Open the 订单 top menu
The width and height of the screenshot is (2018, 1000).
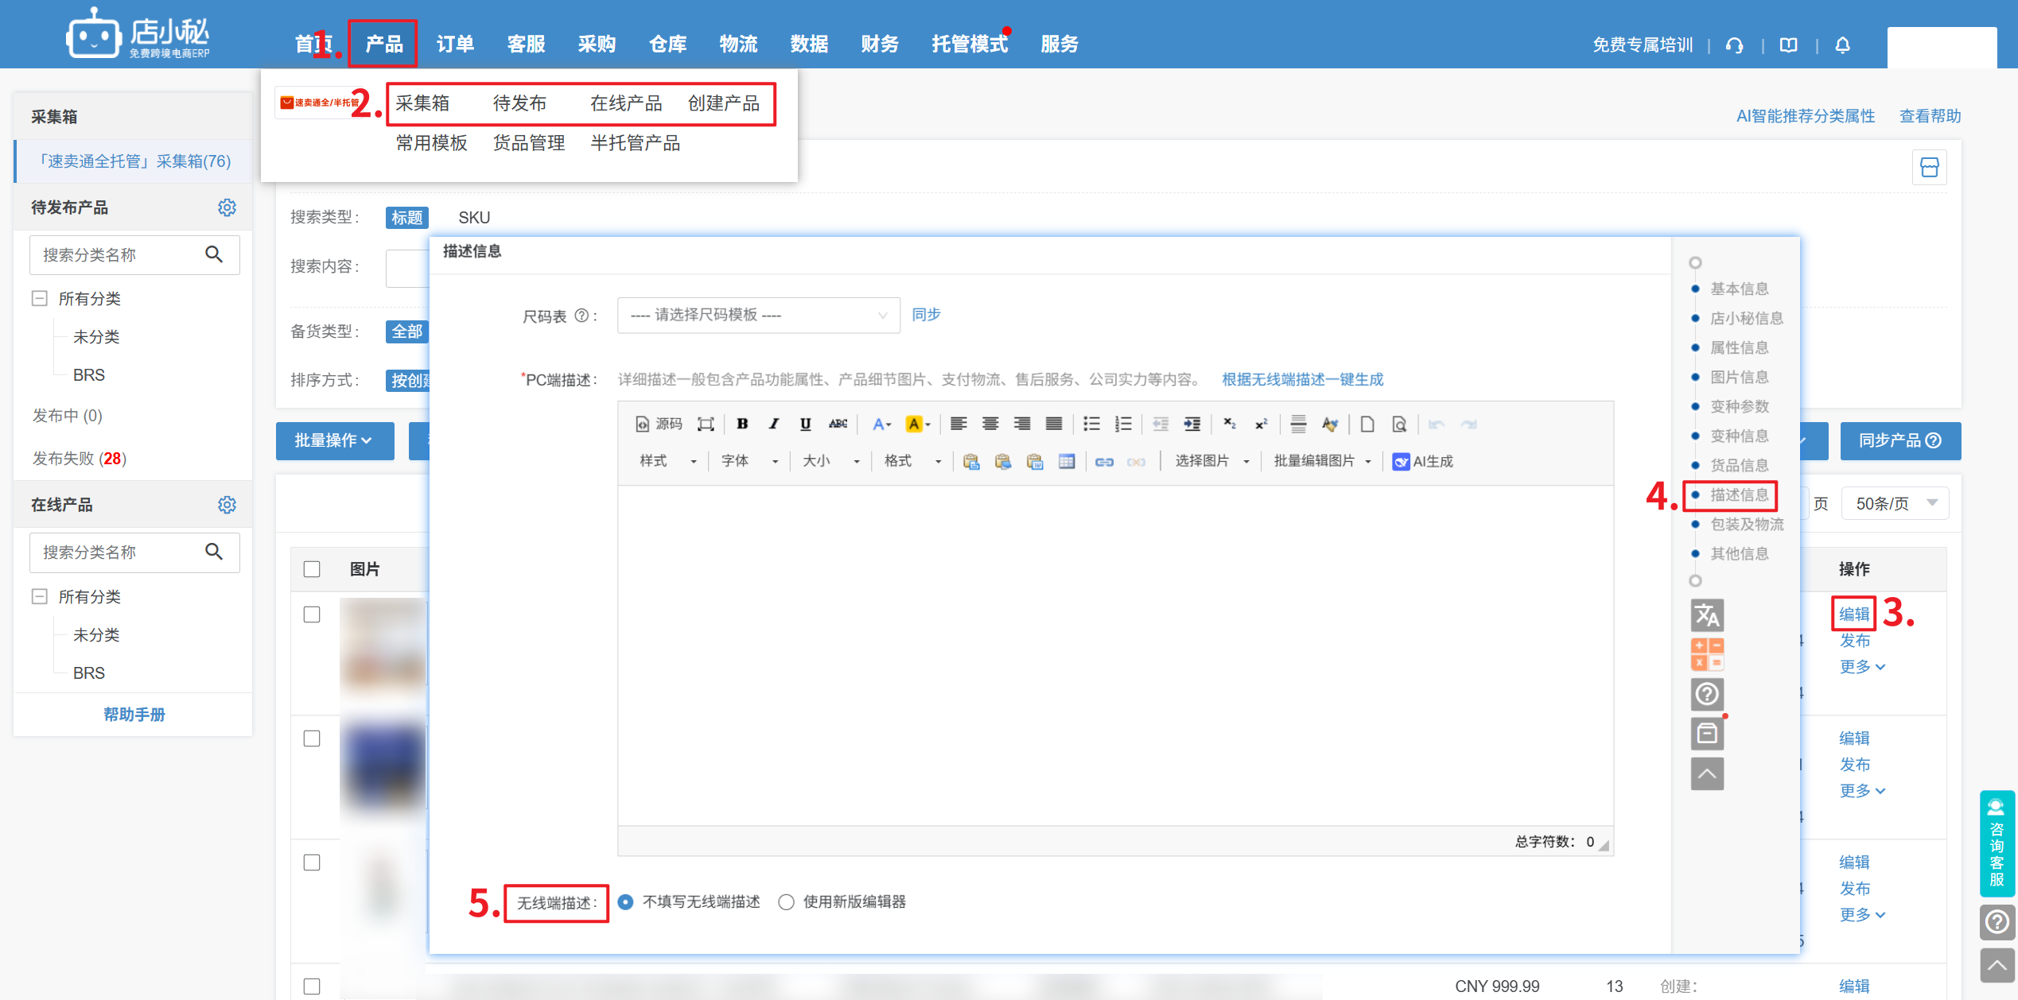(455, 45)
